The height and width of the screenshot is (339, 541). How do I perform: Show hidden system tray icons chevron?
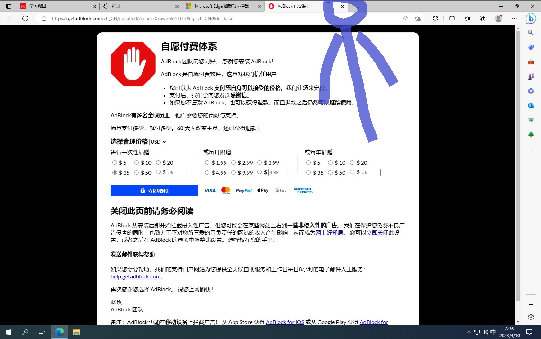coord(468,332)
